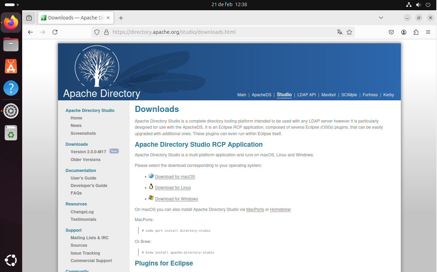Open the Firefox account icon
437x272 pixels.
[404, 32]
